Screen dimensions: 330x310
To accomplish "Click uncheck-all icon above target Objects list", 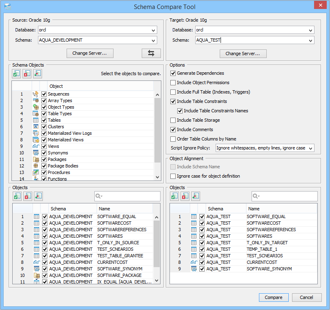I will pos(185,196).
